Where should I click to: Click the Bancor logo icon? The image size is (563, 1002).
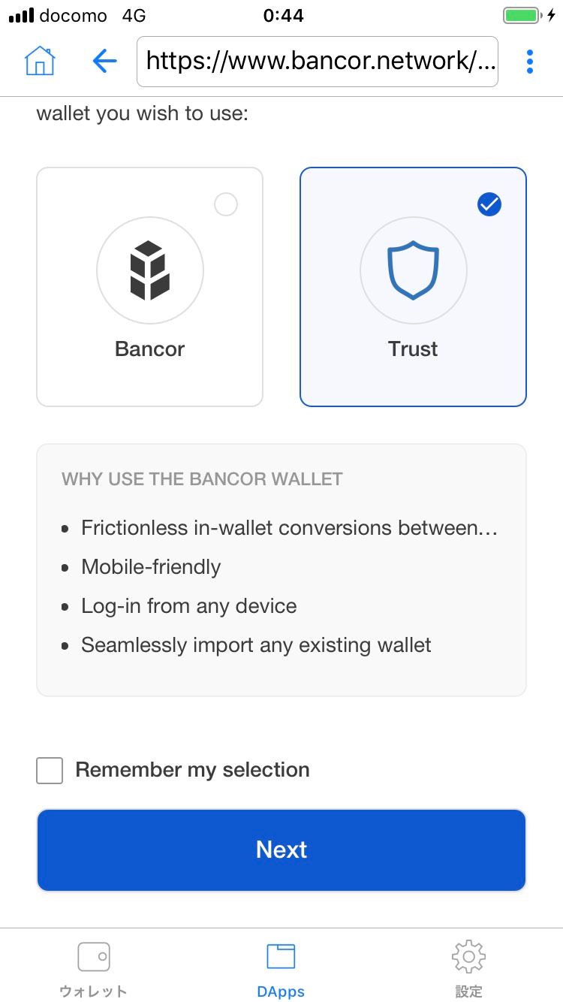point(150,270)
